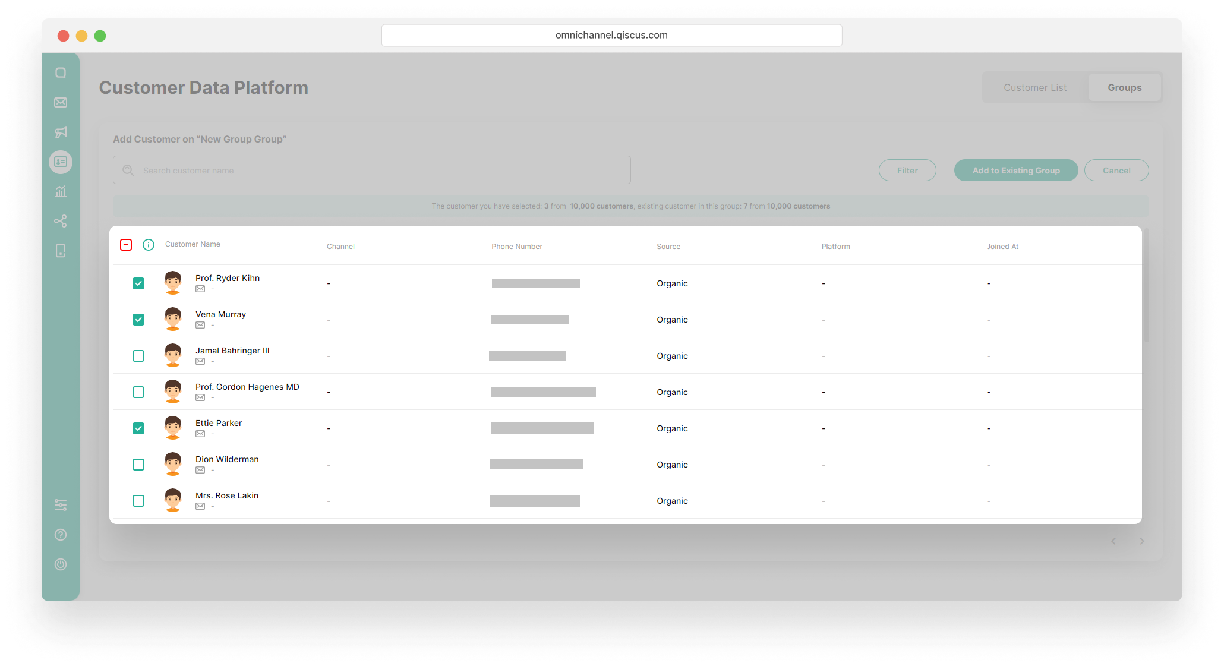This screenshot has width=1224, height=666.
Task: Open the help question-mark sidebar icon
Action: [x=61, y=535]
